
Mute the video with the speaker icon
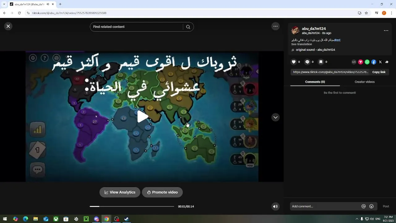[x=275, y=207]
